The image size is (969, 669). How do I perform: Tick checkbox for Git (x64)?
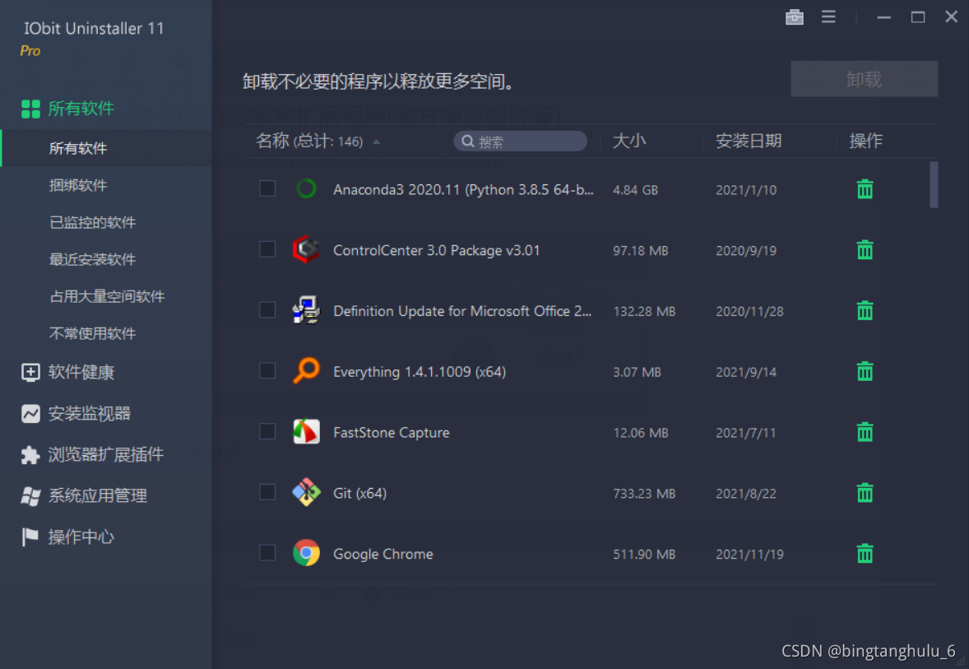267,491
